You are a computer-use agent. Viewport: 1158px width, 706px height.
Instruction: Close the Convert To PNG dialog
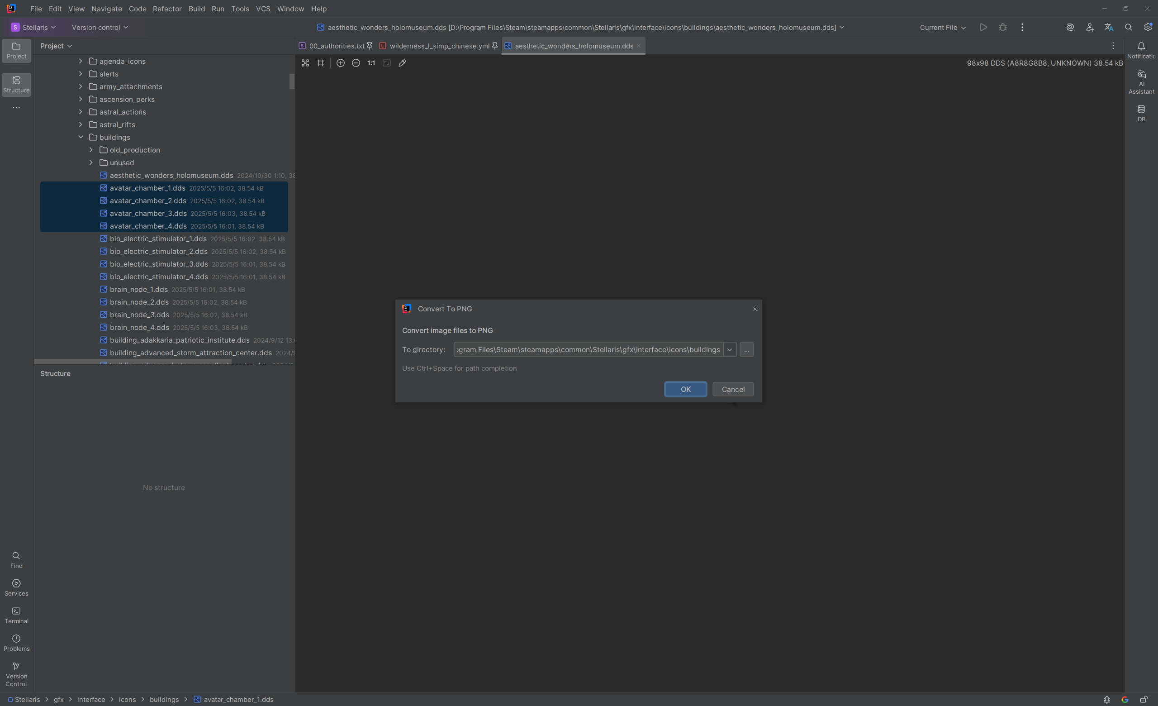click(755, 309)
